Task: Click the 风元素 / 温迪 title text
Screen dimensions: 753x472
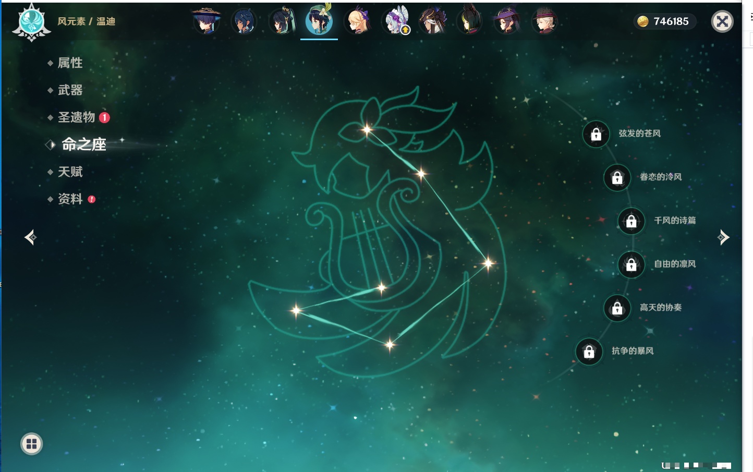Action: (86, 21)
